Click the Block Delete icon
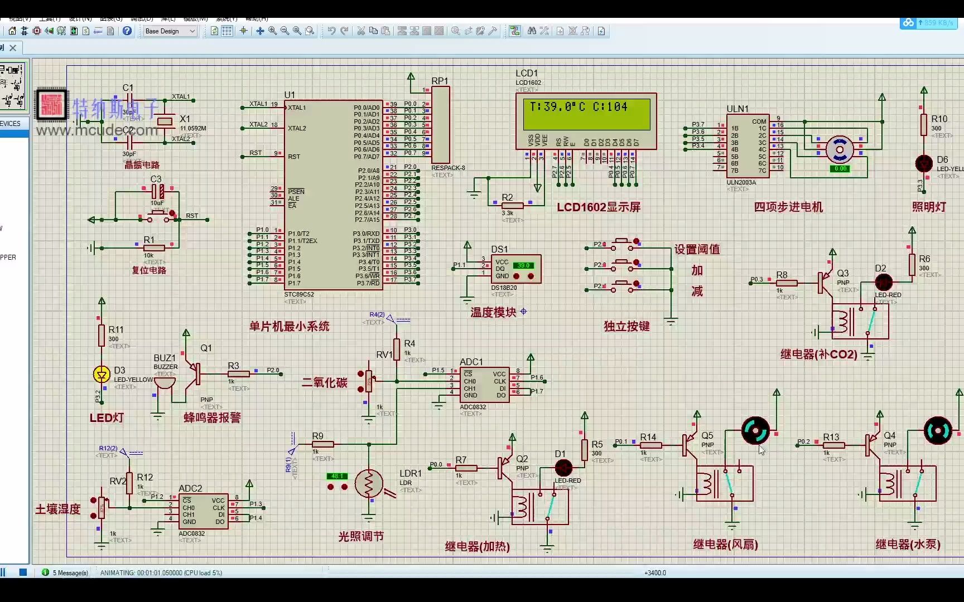This screenshot has height=602, width=964. click(439, 31)
